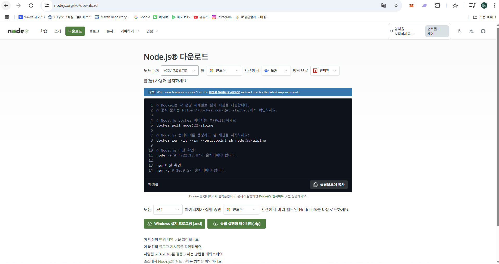
Task: Open the 네이버TV bookmark
Action: (181, 17)
